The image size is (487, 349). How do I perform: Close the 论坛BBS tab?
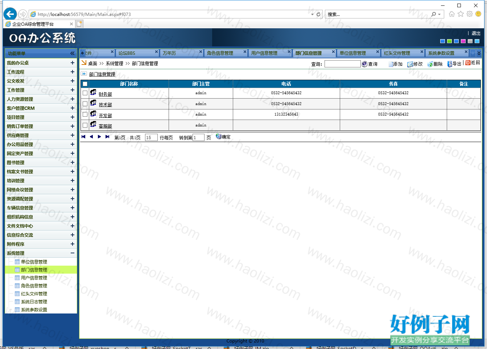point(156,52)
